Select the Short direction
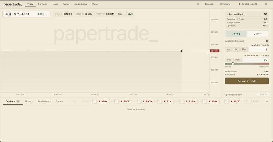 [257, 34]
